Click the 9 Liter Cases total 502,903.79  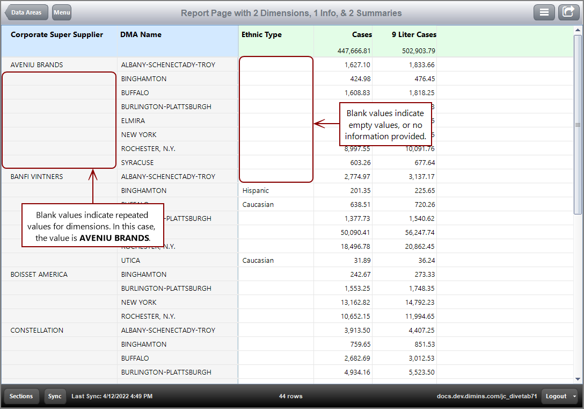click(x=419, y=51)
